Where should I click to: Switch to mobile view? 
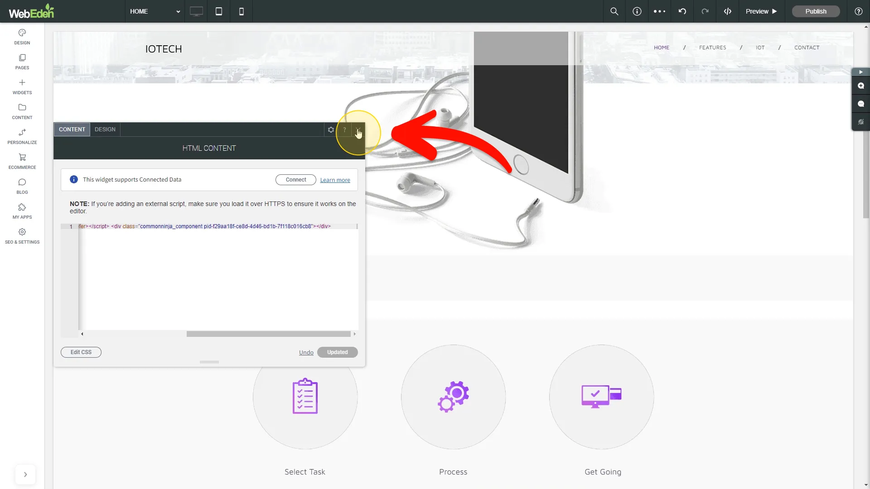point(242,11)
